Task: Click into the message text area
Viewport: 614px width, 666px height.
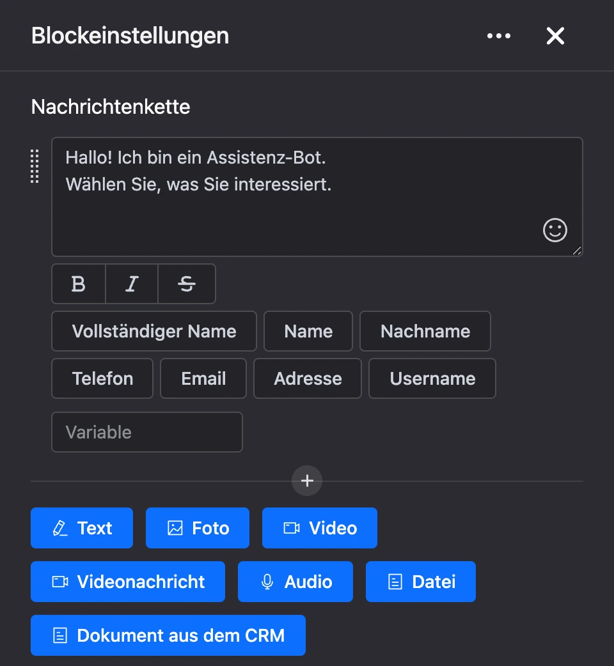Action: (x=317, y=197)
